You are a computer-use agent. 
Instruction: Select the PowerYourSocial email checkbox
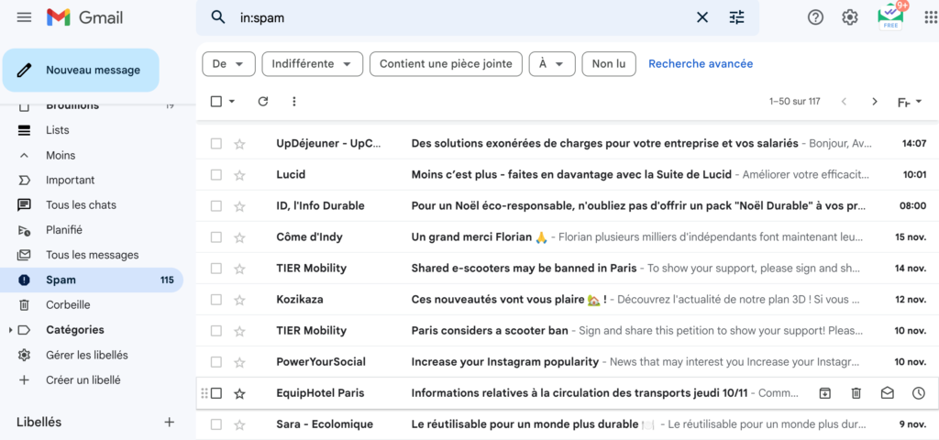(x=216, y=362)
